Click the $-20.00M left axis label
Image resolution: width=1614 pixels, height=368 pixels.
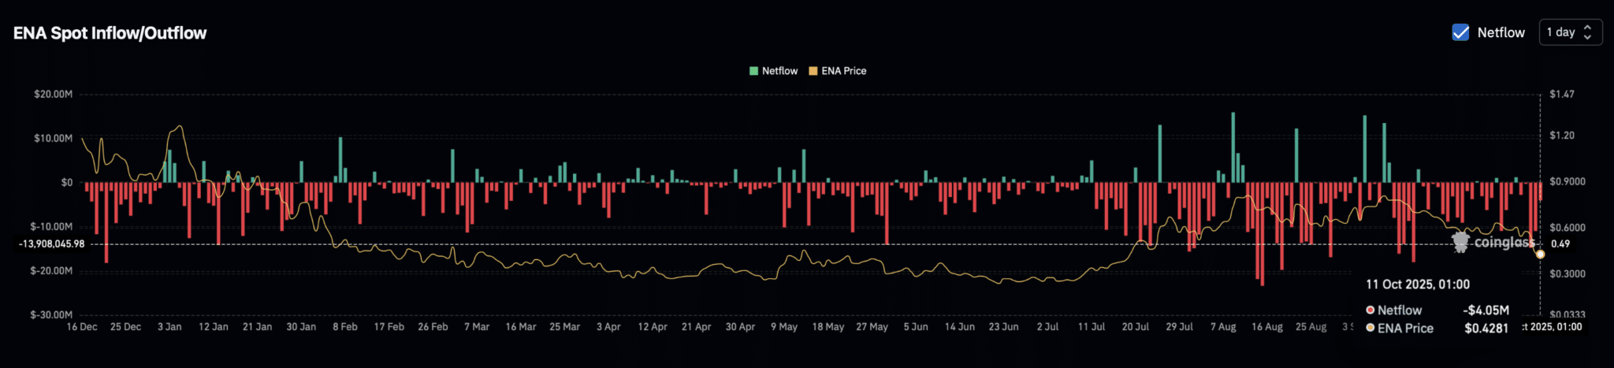51,270
